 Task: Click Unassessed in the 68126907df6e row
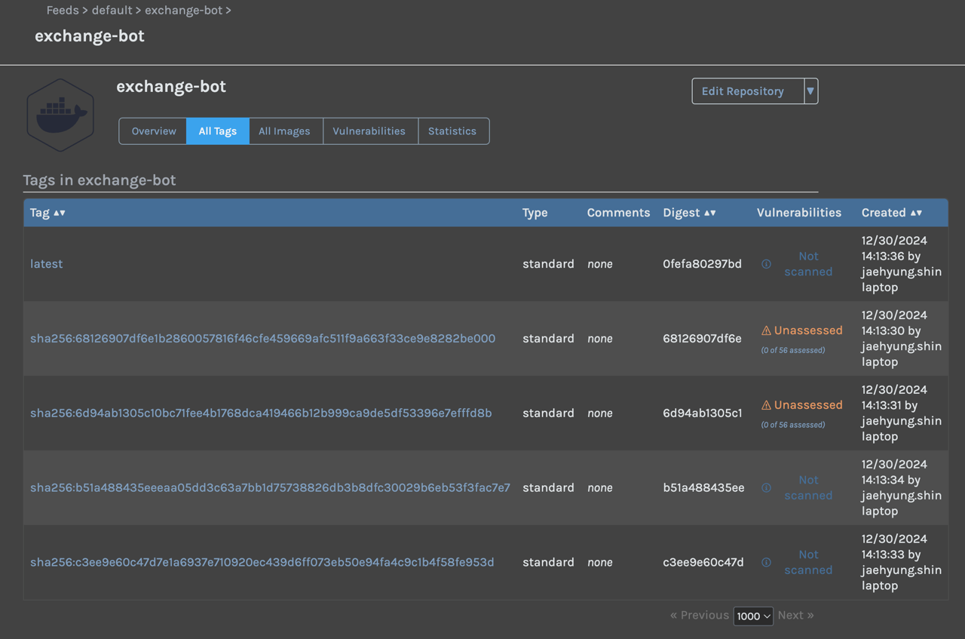click(x=808, y=330)
